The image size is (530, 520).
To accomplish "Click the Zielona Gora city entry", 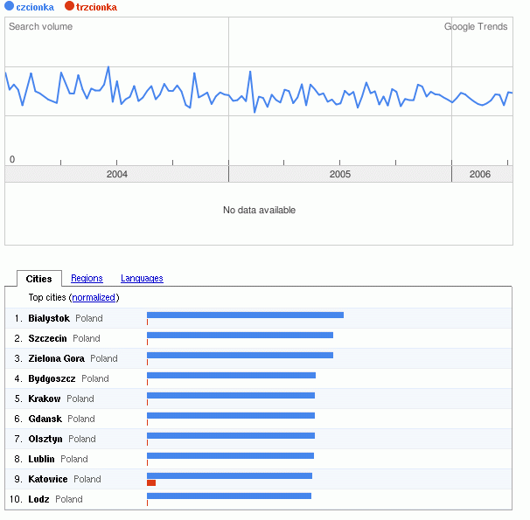I will [x=56, y=358].
